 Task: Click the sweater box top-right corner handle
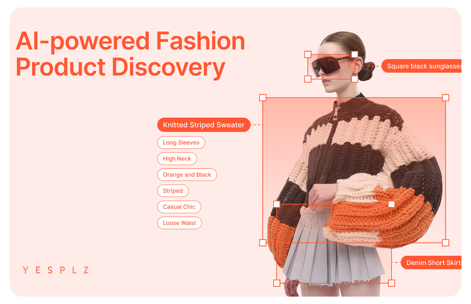(x=445, y=98)
